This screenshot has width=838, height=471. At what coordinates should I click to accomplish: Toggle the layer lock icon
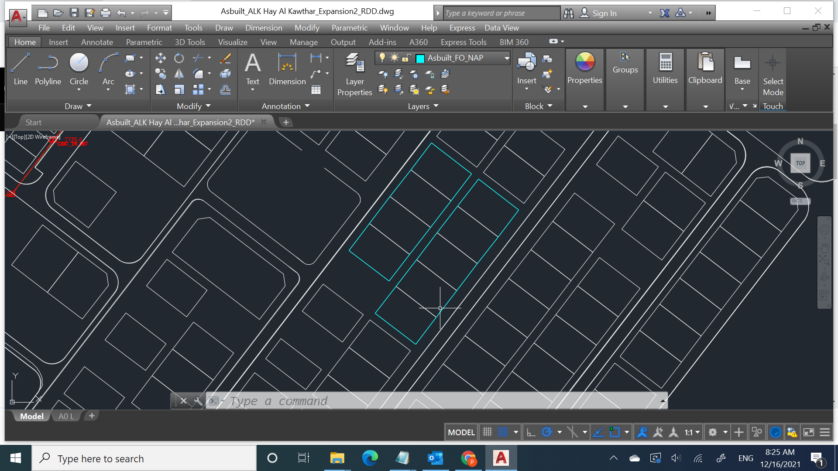coord(406,58)
